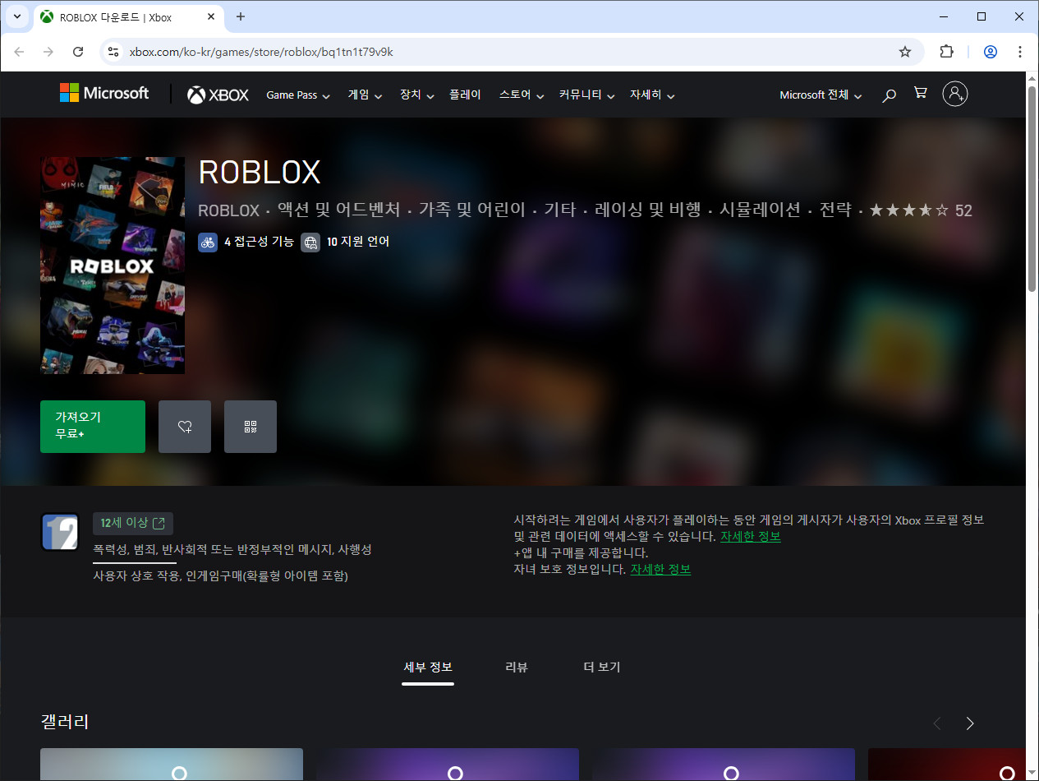The height and width of the screenshot is (781, 1039).
Task: Close the ROBLOX Xbox tab
Action: click(x=211, y=16)
